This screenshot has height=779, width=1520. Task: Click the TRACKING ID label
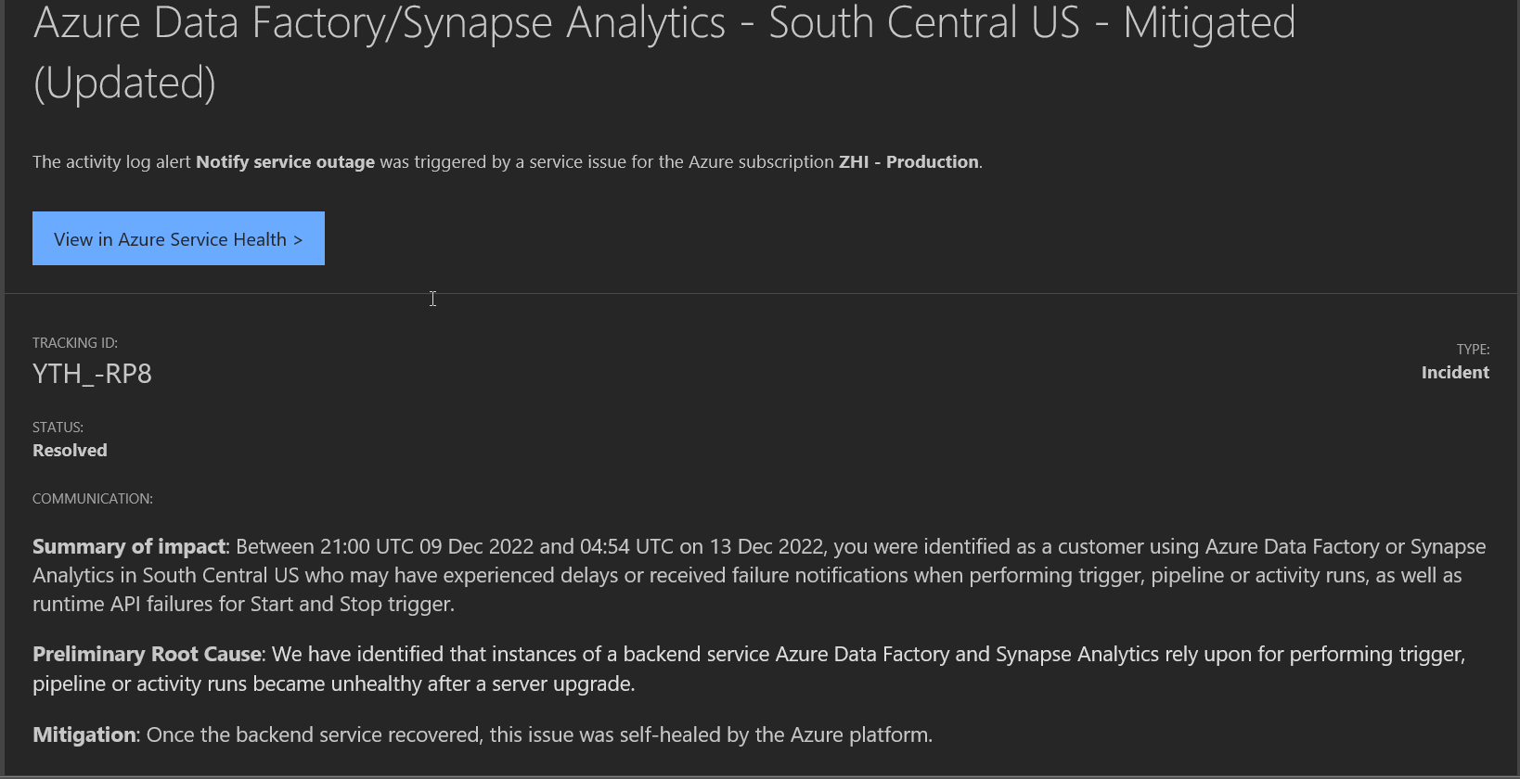75,343
